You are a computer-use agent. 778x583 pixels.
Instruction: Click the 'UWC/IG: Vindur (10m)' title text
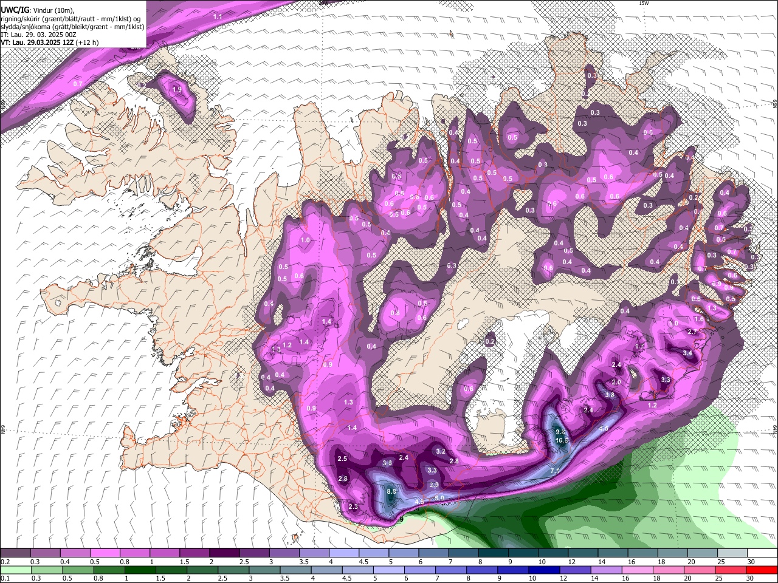coord(36,10)
